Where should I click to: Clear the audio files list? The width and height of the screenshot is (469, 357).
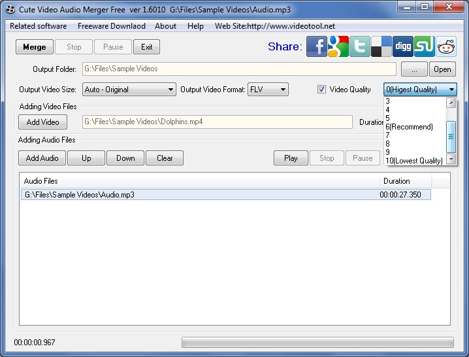pyautogui.click(x=165, y=158)
